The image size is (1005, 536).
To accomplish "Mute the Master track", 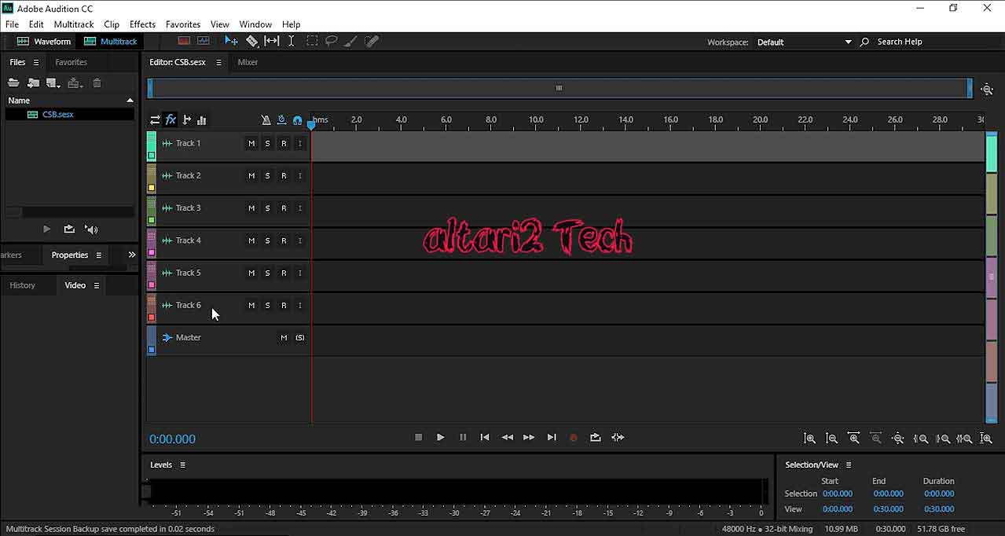I will tap(284, 337).
